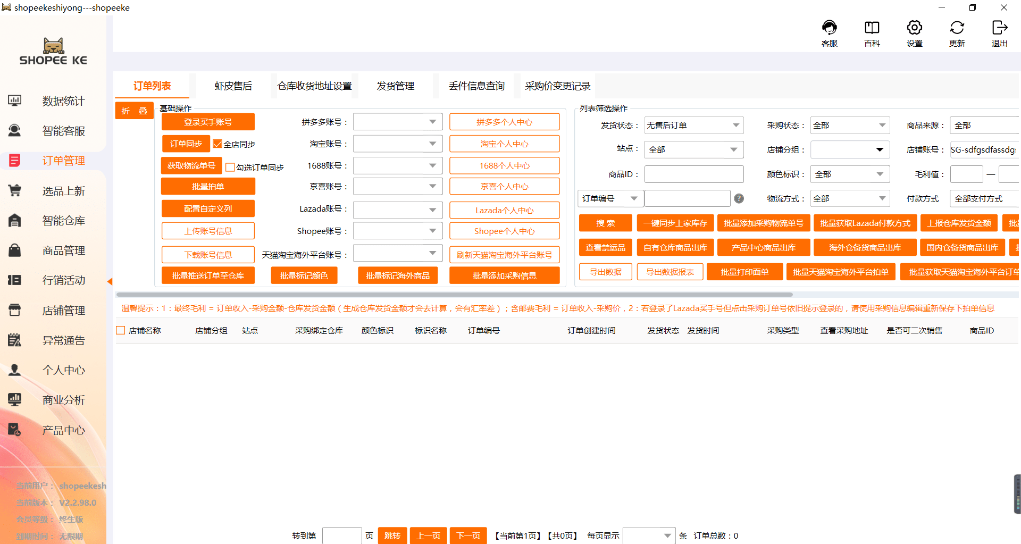Open 个人中心 user icon
This screenshot has width=1021, height=544.
[15, 370]
